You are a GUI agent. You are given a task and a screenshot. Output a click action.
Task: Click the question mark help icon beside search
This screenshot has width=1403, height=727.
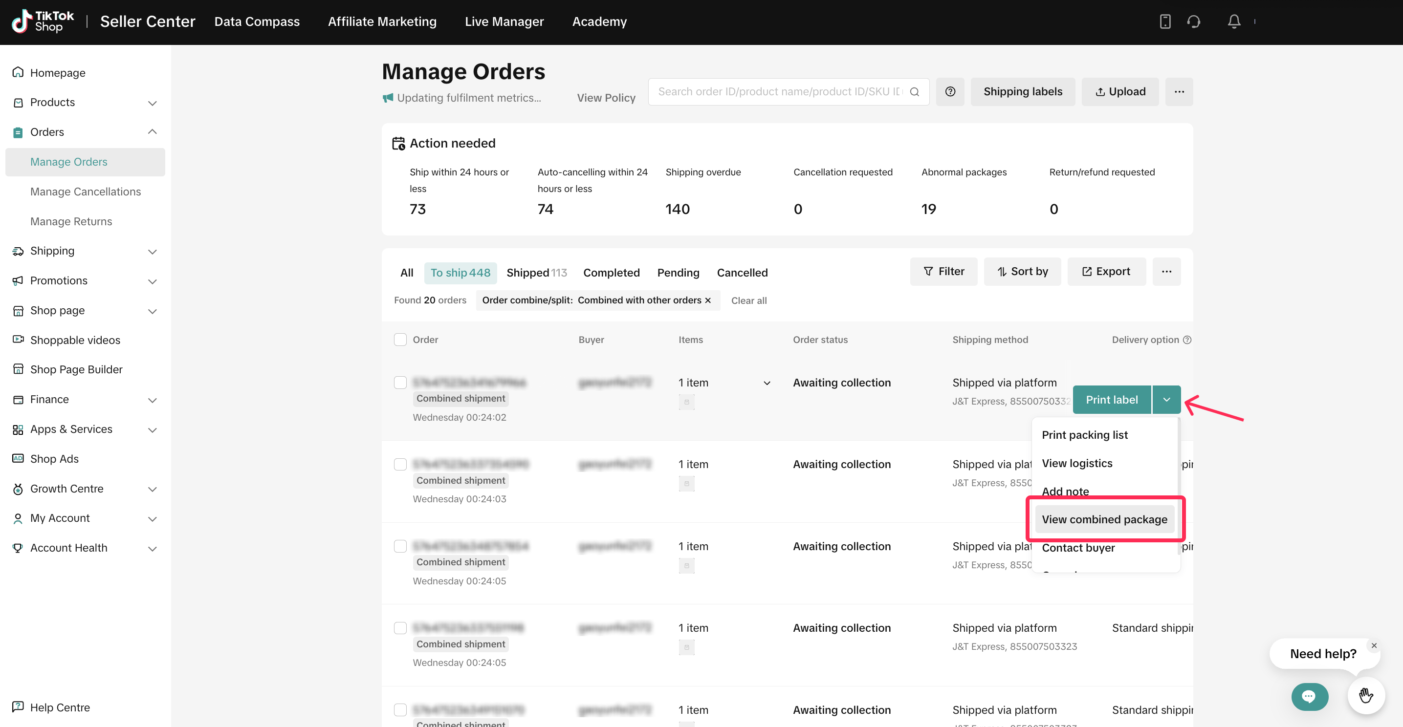coord(950,91)
